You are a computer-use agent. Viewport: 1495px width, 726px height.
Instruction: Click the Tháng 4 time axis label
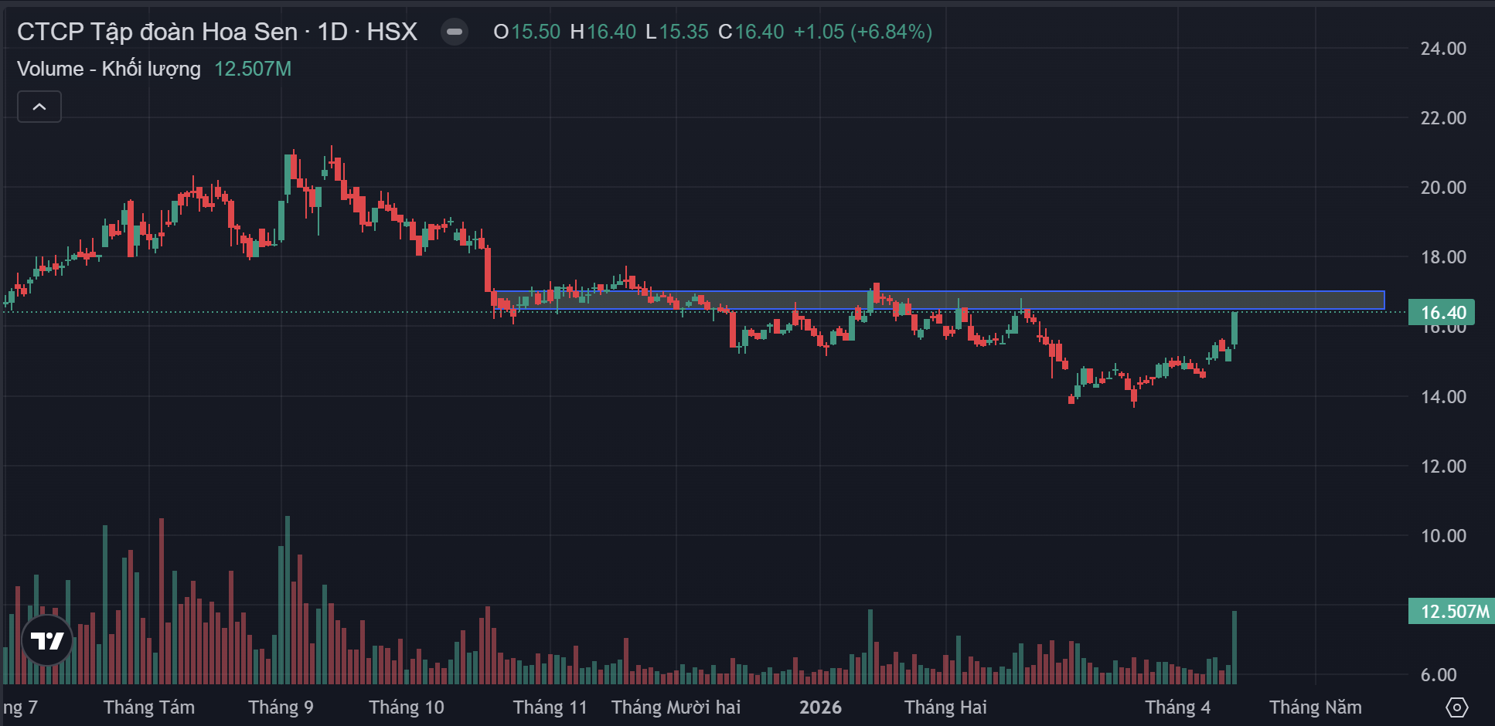pyautogui.click(x=1177, y=707)
